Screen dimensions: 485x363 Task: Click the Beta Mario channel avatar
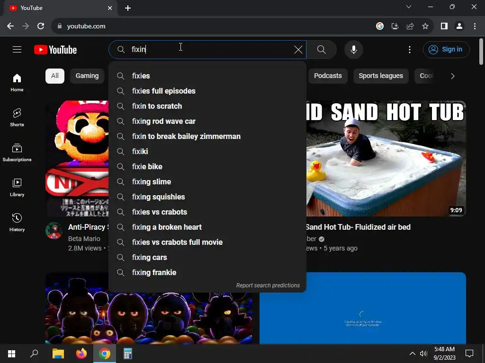point(54,231)
